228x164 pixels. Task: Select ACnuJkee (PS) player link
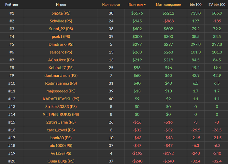click(61, 60)
